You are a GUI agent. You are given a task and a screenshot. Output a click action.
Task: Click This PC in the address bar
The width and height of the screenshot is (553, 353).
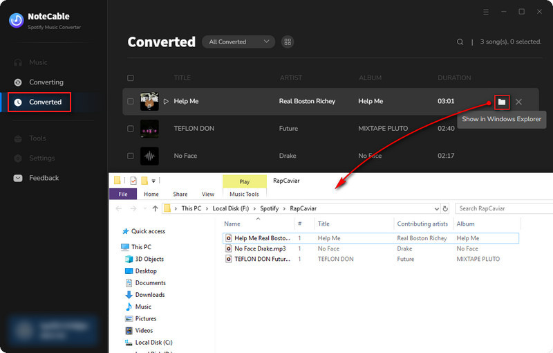191,208
